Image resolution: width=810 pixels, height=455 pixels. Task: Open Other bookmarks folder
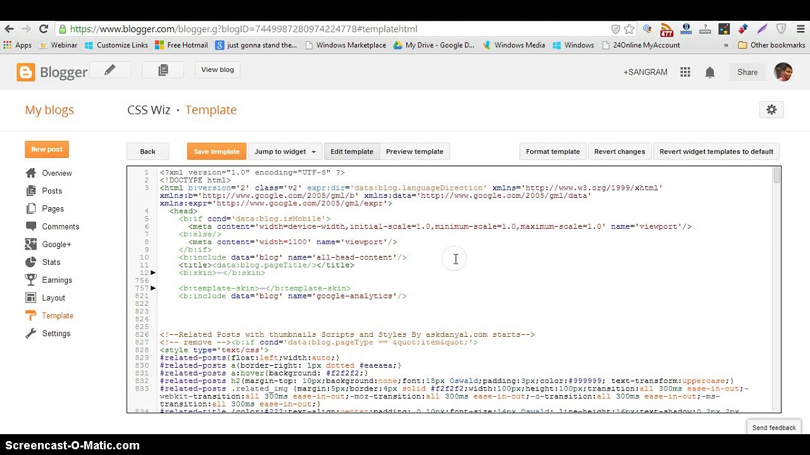pyautogui.click(x=771, y=45)
